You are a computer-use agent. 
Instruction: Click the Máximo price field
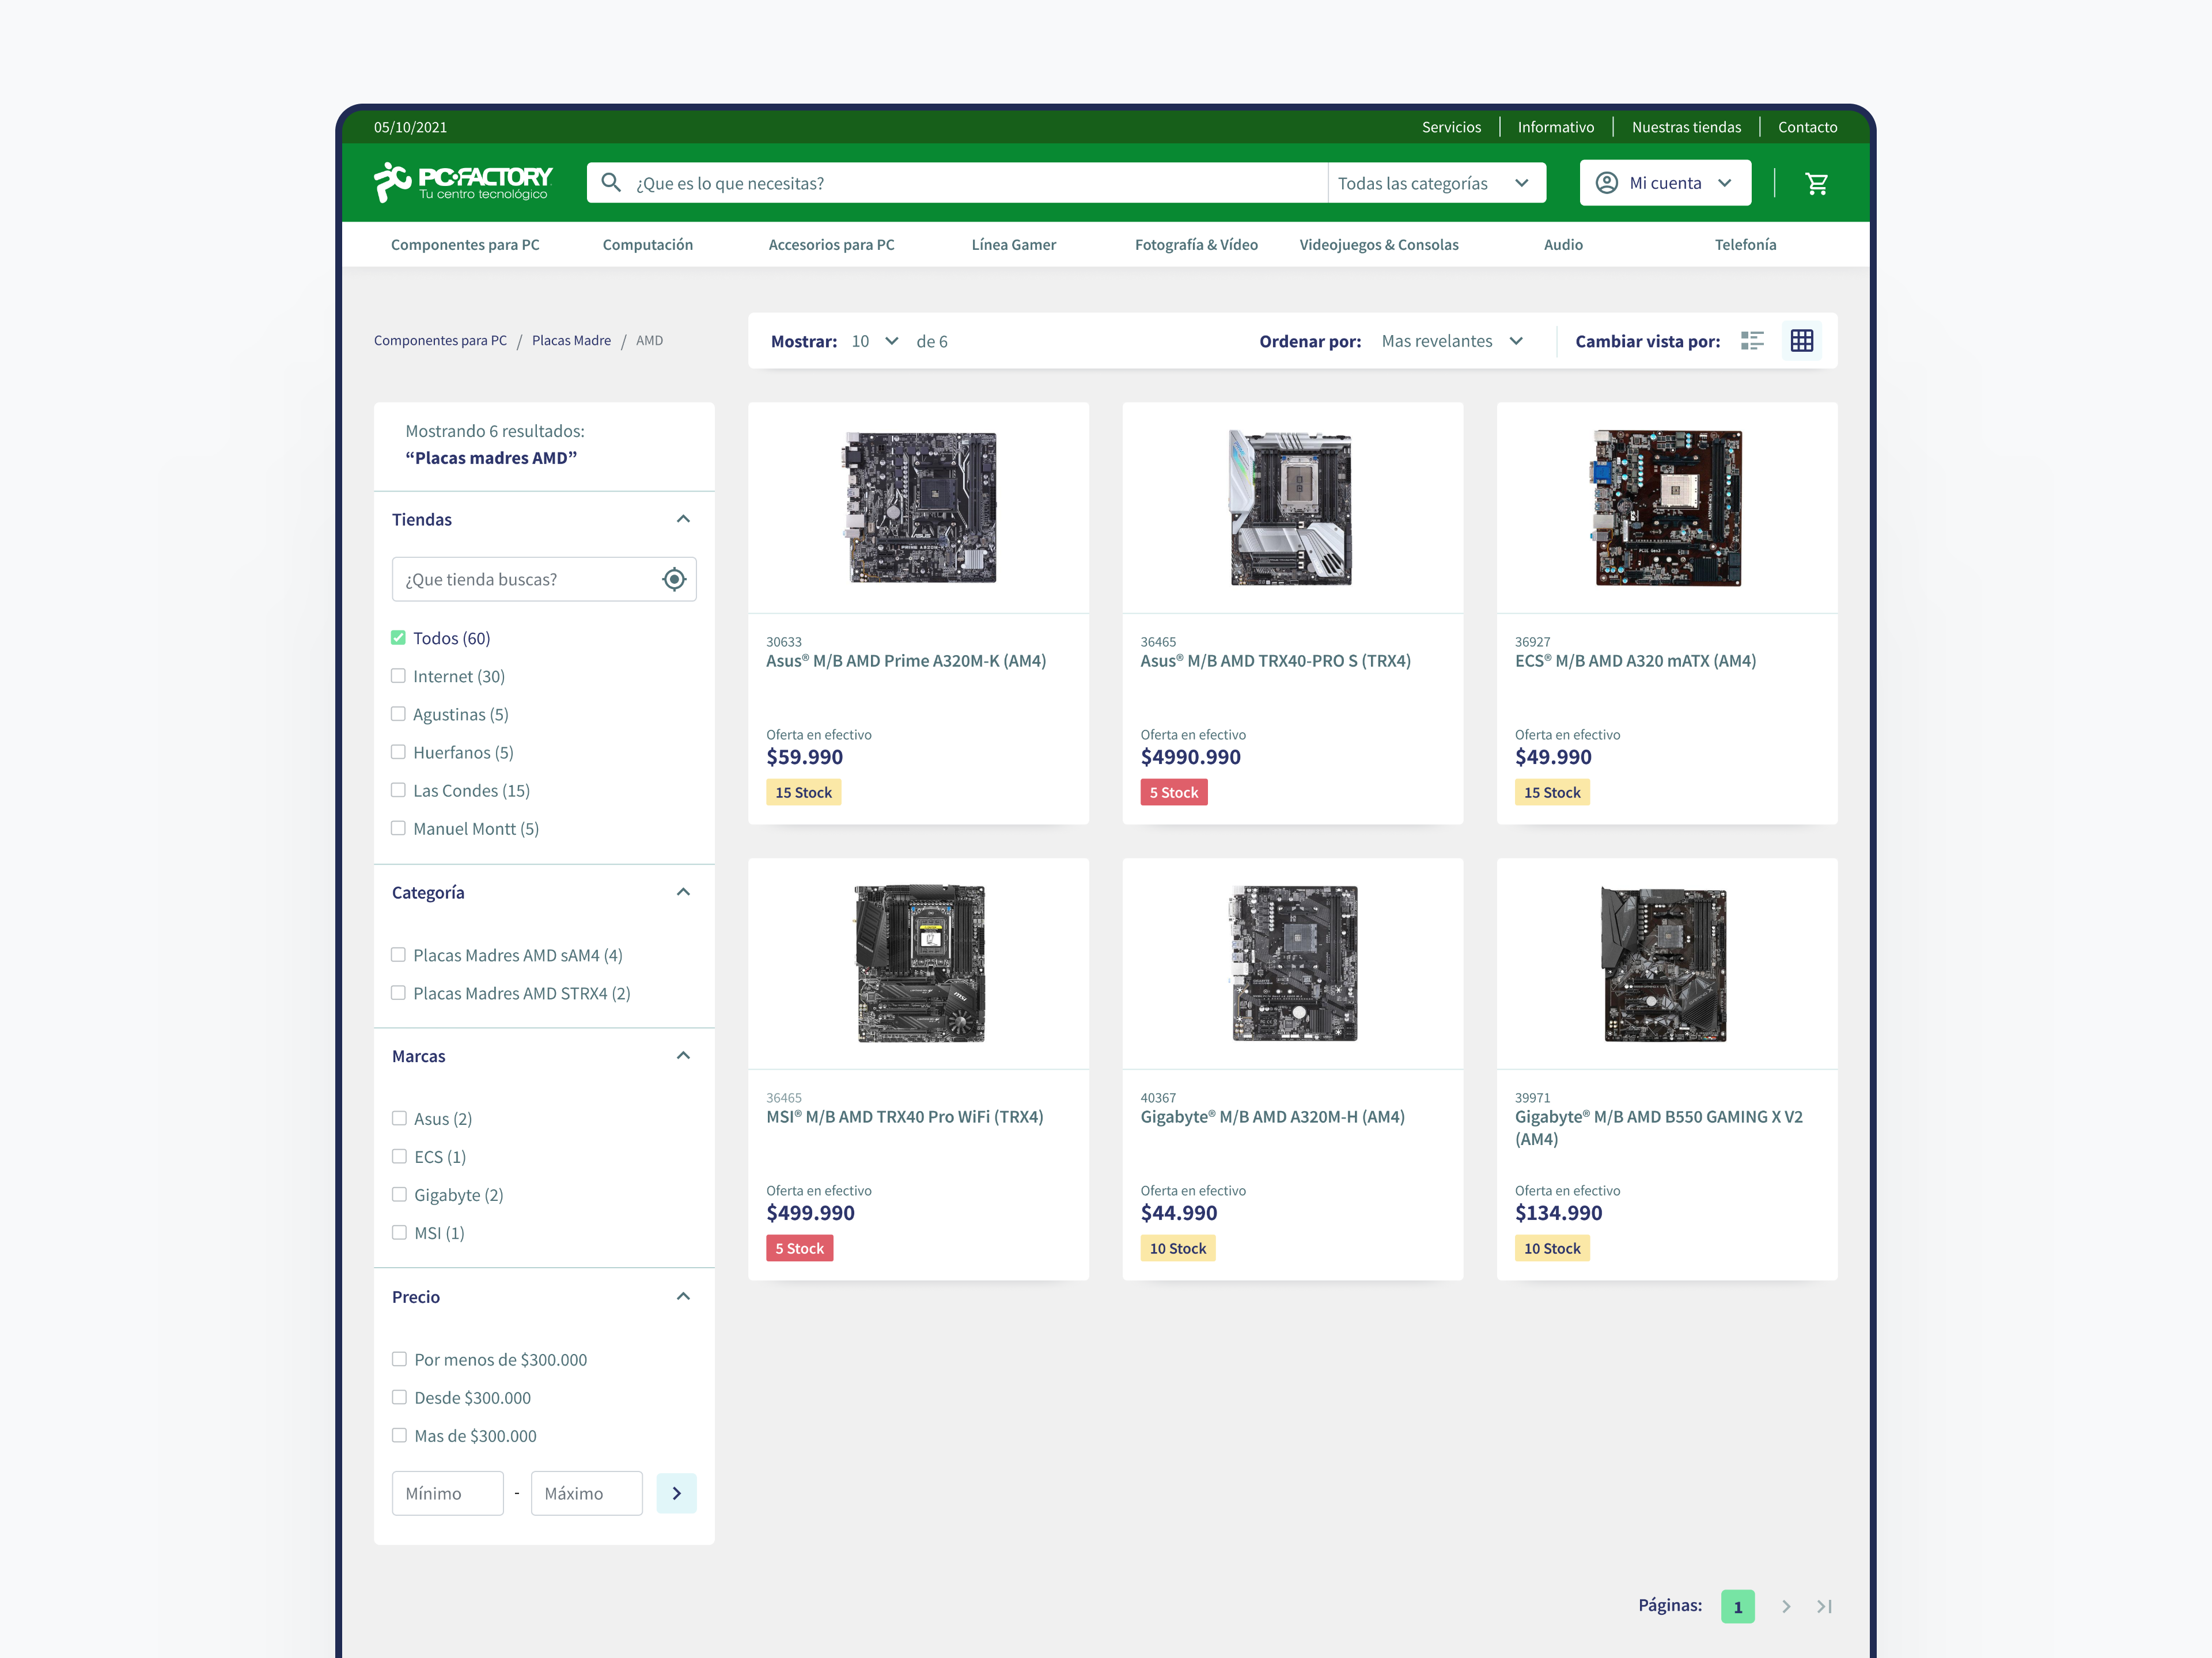click(587, 1493)
